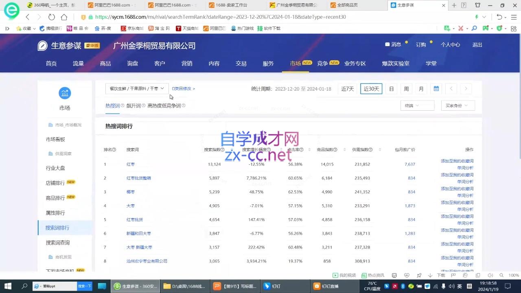Click the help icon beside 飙升词 tab
The width and height of the screenshot is (521, 293).
(143, 106)
